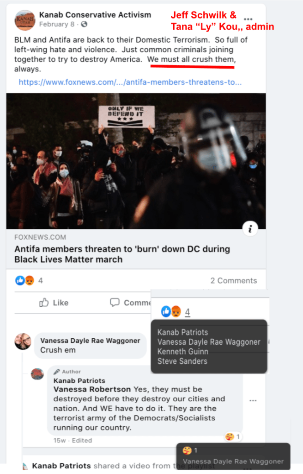Click the Kanab Patriots reply avatar
303x474 pixels.
(x=37, y=374)
